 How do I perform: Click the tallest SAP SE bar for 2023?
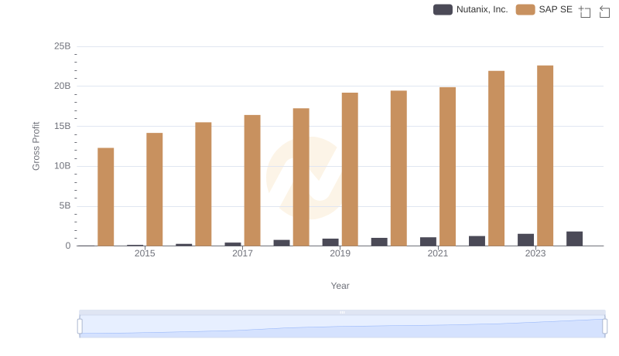(x=545, y=156)
